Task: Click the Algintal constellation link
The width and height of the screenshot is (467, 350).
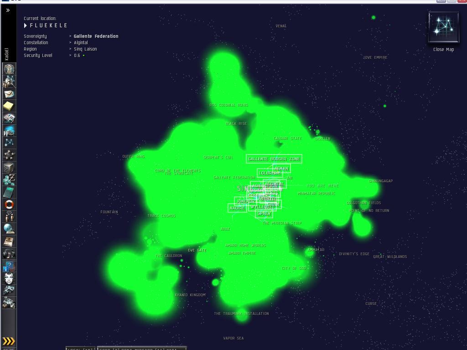Action: click(81, 42)
